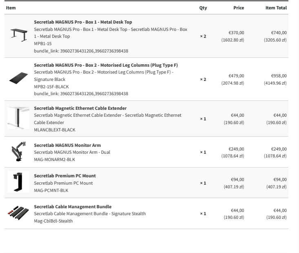Viewport: 299px width, 253px height.
Task: Click the Qty column header
Action: click(x=203, y=8)
